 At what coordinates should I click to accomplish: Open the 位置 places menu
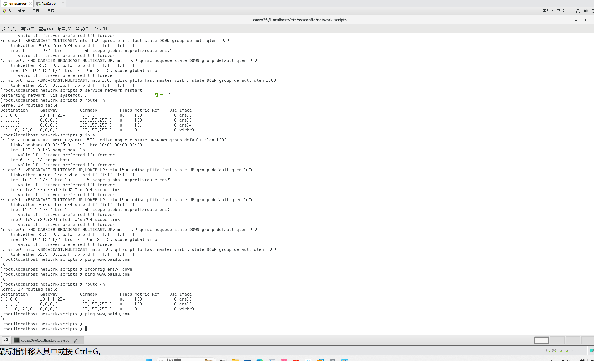pos(35,10)
